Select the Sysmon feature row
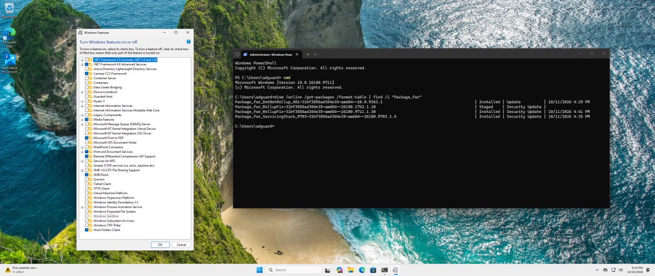 (x=99, y=179)
